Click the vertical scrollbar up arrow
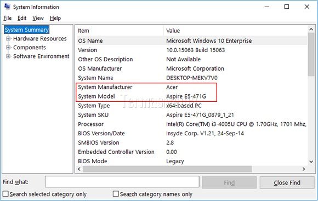Viewport: 318px width, 201px height. tap(311, 30)
